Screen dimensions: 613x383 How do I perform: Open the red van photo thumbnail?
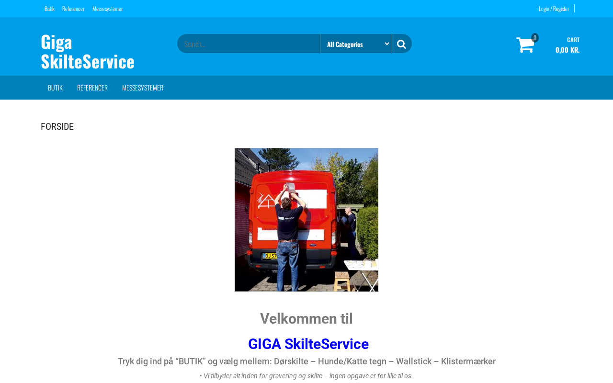coord(306,220)
